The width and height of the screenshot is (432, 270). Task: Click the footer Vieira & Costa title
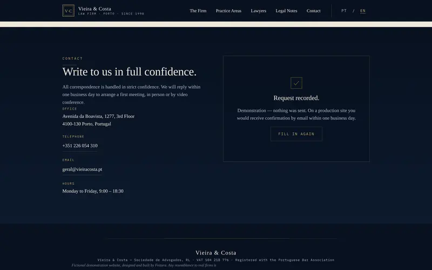[x=215, y=253]
